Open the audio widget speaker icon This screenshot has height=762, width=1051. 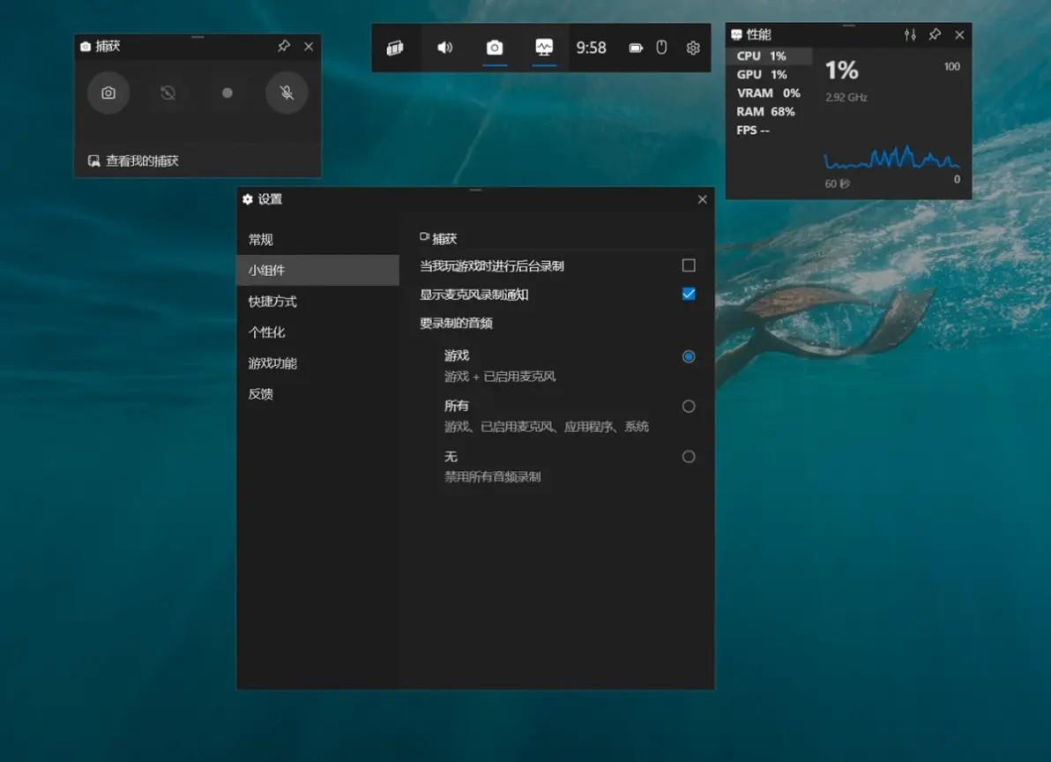[444, 48]
